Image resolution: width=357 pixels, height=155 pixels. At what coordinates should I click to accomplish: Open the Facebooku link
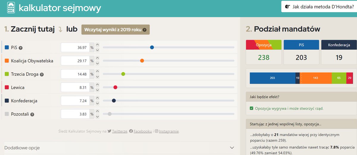click(x=142, y=131)
